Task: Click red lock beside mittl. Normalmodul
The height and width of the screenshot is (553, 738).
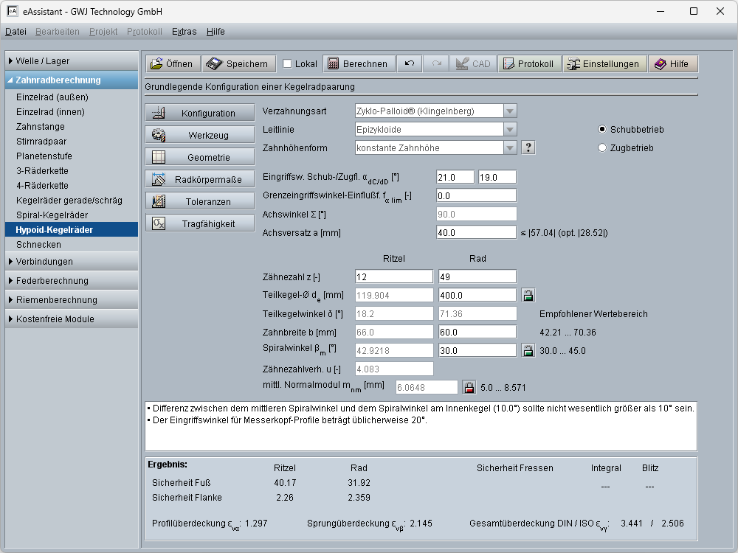Action: 469,387
